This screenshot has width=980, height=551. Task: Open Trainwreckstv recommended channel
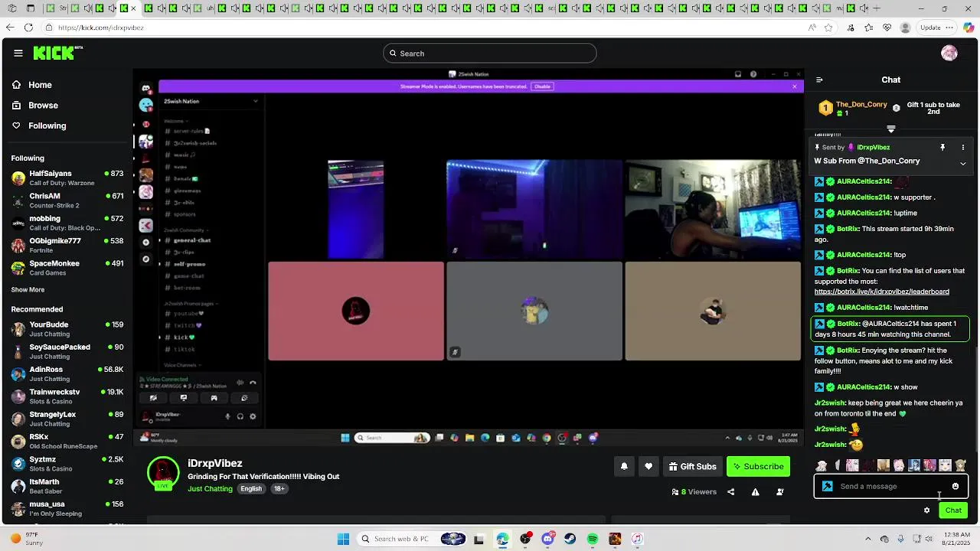point(67,396)
